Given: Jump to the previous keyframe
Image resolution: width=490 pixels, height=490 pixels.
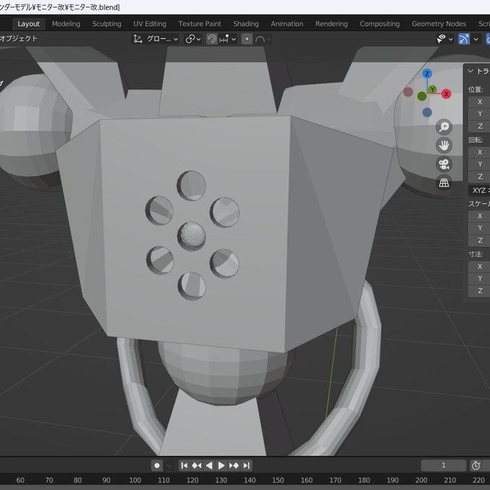Looking at the screenshot, I should [x=197, y=465].
